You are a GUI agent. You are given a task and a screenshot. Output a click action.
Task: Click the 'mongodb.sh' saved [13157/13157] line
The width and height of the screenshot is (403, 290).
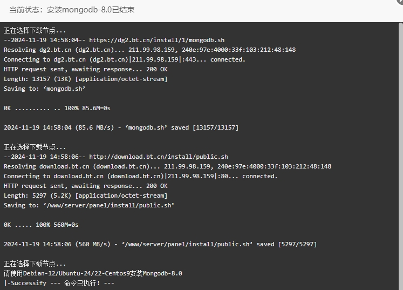[x=121, y=127]
